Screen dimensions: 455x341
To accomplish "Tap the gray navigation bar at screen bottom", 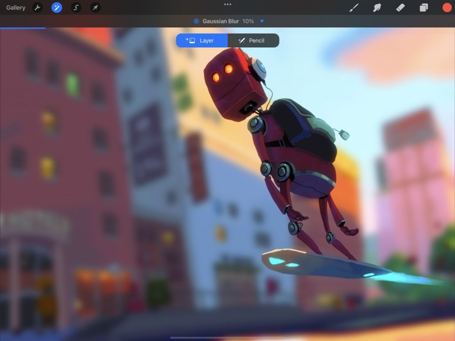I will coord(227,337).
